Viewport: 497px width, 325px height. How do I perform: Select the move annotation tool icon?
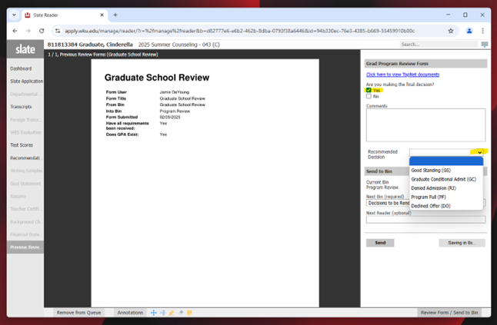tap(154, 313)
